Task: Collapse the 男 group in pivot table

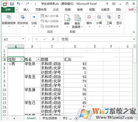Action: tap(10, 64)
